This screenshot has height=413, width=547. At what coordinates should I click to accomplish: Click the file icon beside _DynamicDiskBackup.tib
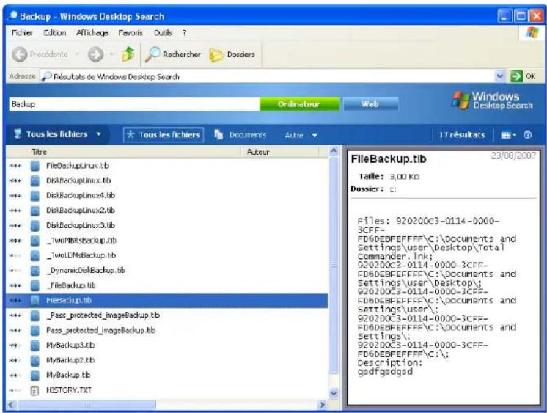coord(35,270)
